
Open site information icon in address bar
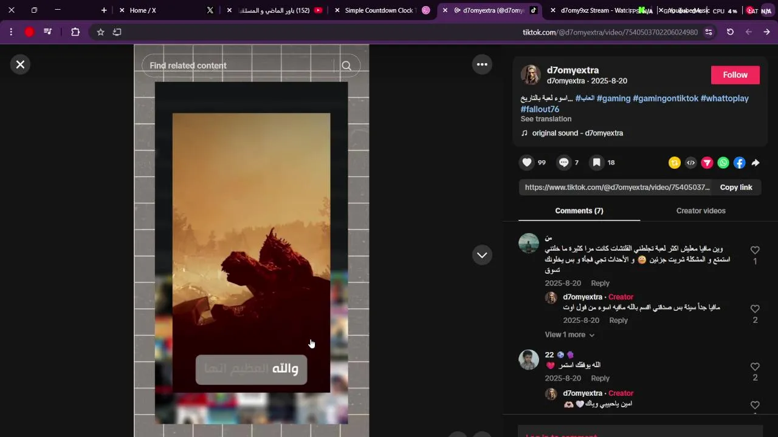709,32
